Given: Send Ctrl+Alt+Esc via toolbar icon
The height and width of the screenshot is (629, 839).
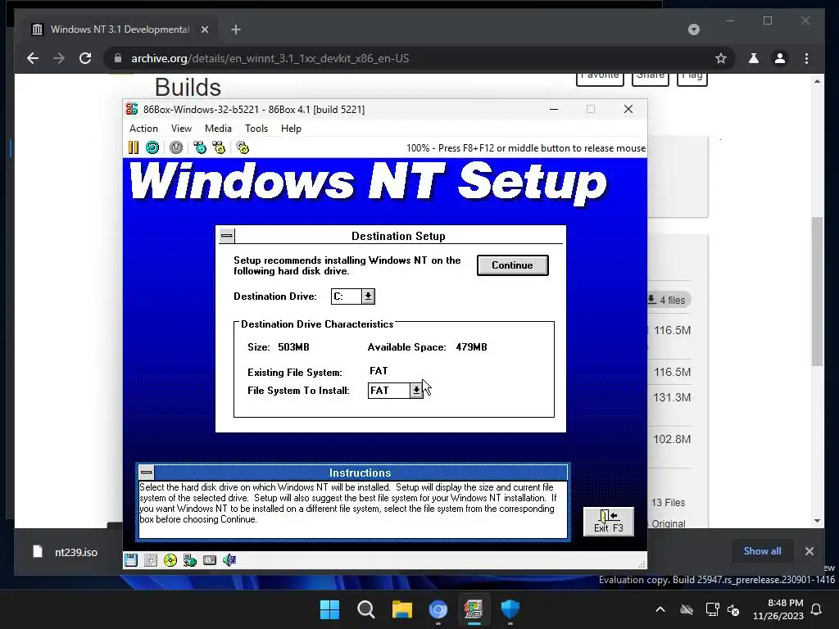Looking at the screenshot, I should click(x=219, y=147).
